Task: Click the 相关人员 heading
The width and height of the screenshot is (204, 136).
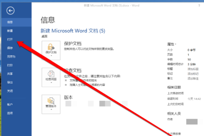Action: pos(174,114)
